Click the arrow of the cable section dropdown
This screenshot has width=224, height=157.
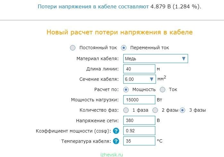[x=151, y=79]
